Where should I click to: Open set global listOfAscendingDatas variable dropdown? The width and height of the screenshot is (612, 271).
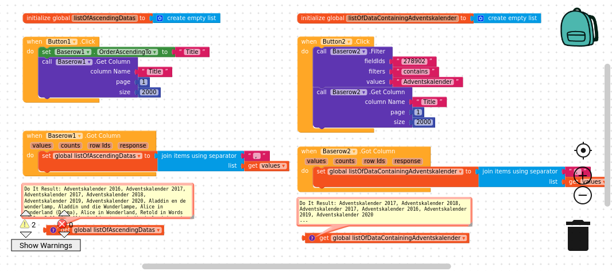pos(98,156)
